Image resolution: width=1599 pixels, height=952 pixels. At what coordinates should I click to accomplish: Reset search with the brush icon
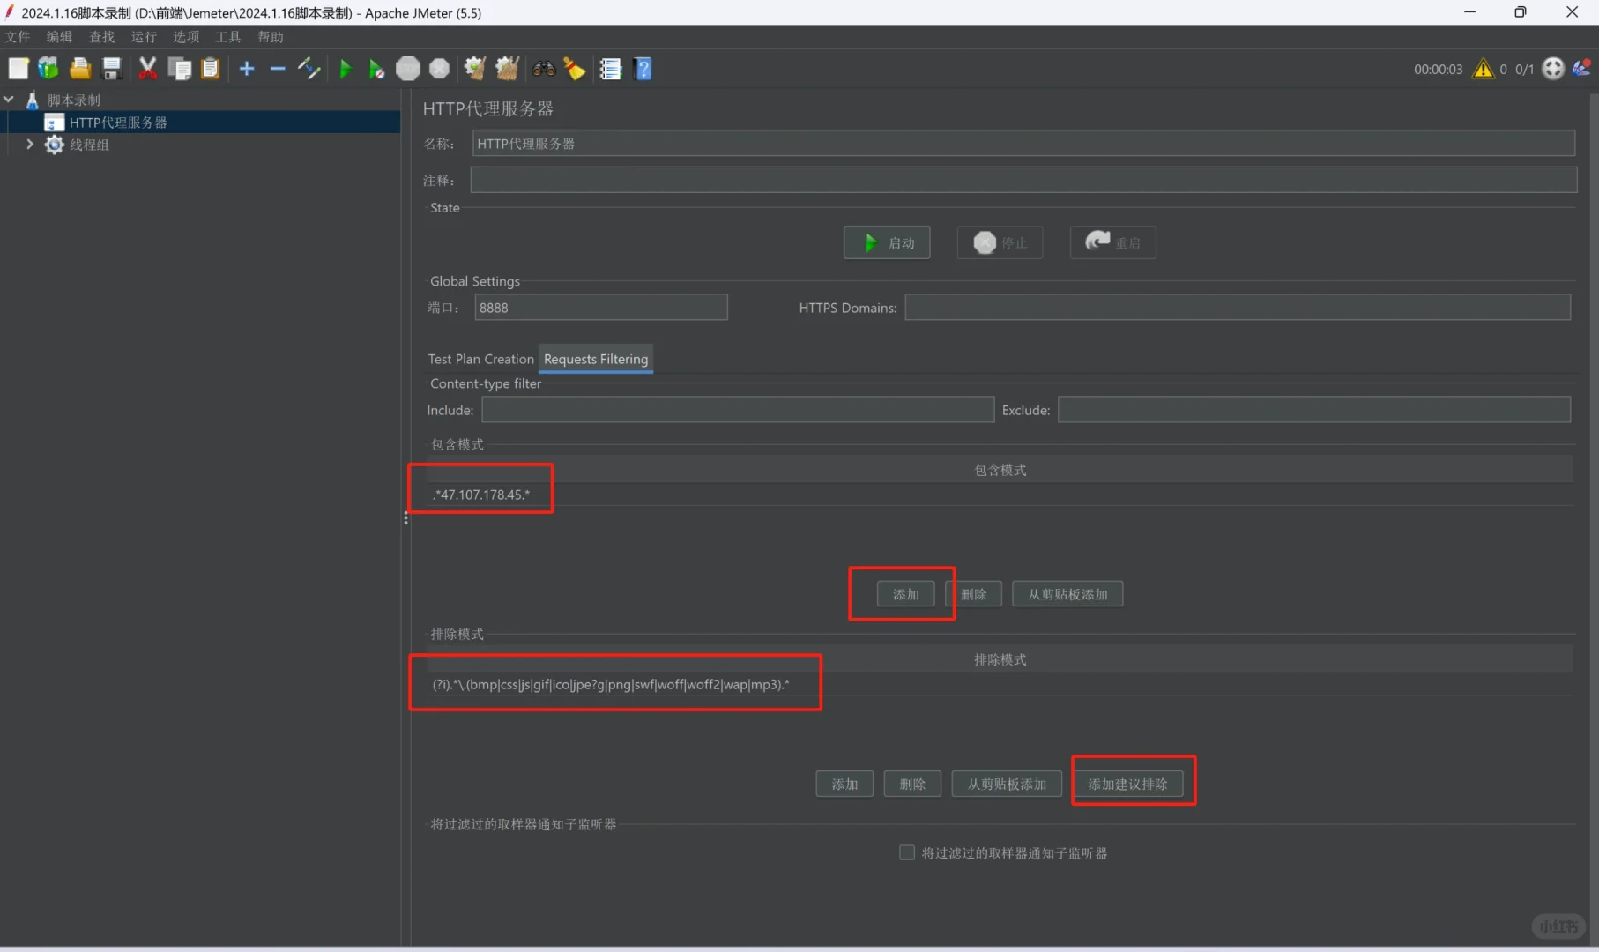click(575, 69)
